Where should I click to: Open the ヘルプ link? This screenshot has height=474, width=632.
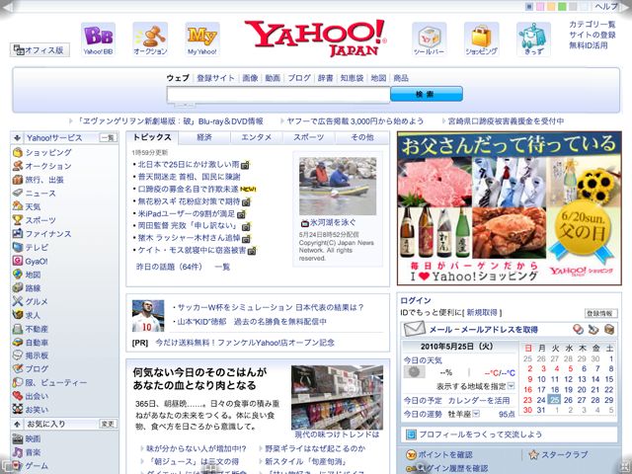[x=606, y=7]
